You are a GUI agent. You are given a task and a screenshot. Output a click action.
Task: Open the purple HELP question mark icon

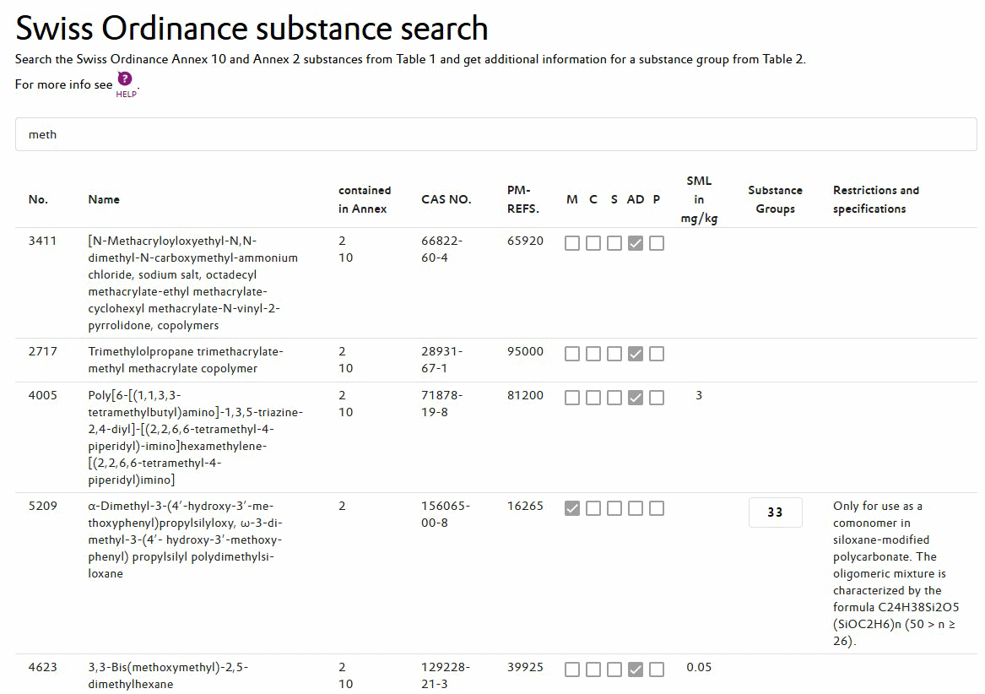(x=125, y=79)
